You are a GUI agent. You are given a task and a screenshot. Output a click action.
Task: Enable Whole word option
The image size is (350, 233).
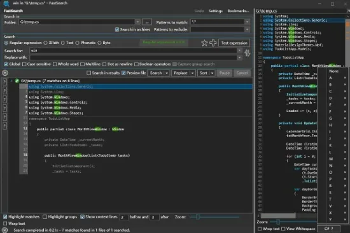pos(55,64)
